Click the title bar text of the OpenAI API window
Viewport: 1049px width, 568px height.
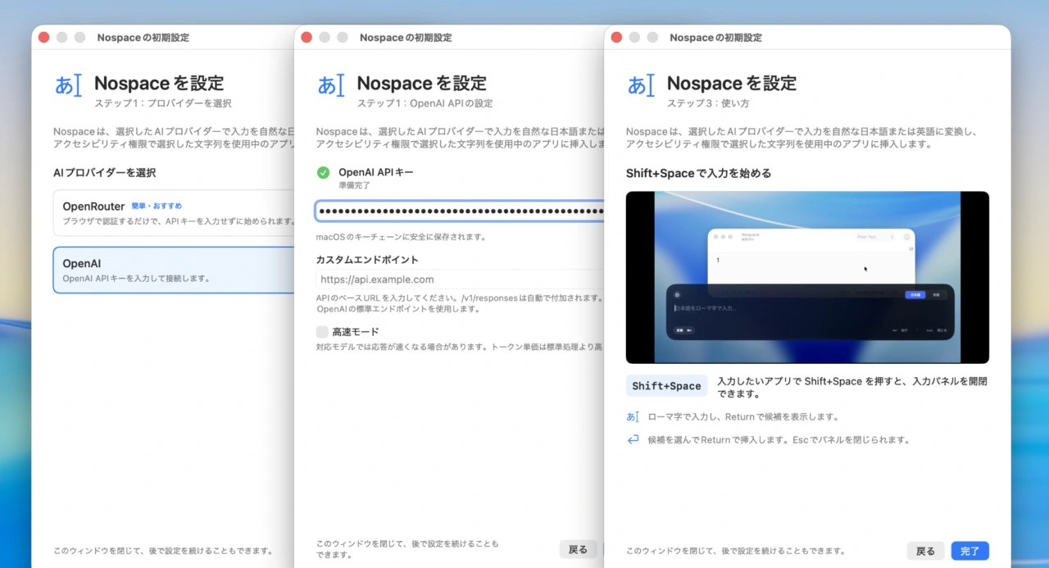pyautogui.click(x=406, y=38)
